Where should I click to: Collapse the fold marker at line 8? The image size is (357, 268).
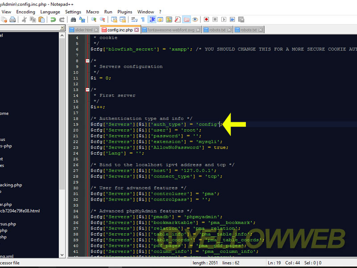[x=87, y=61]
